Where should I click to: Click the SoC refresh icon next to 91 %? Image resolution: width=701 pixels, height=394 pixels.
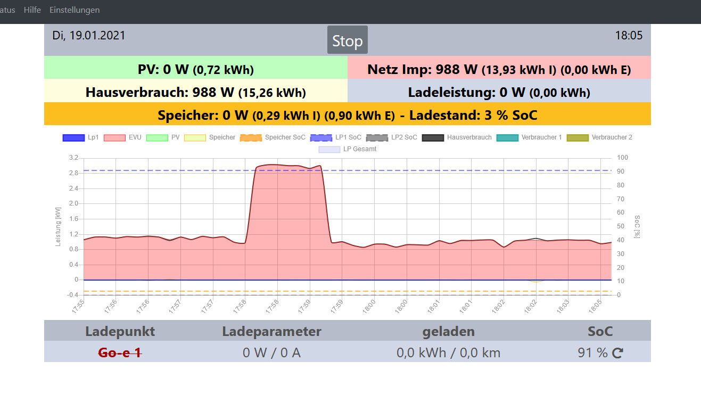click(617, 353)
